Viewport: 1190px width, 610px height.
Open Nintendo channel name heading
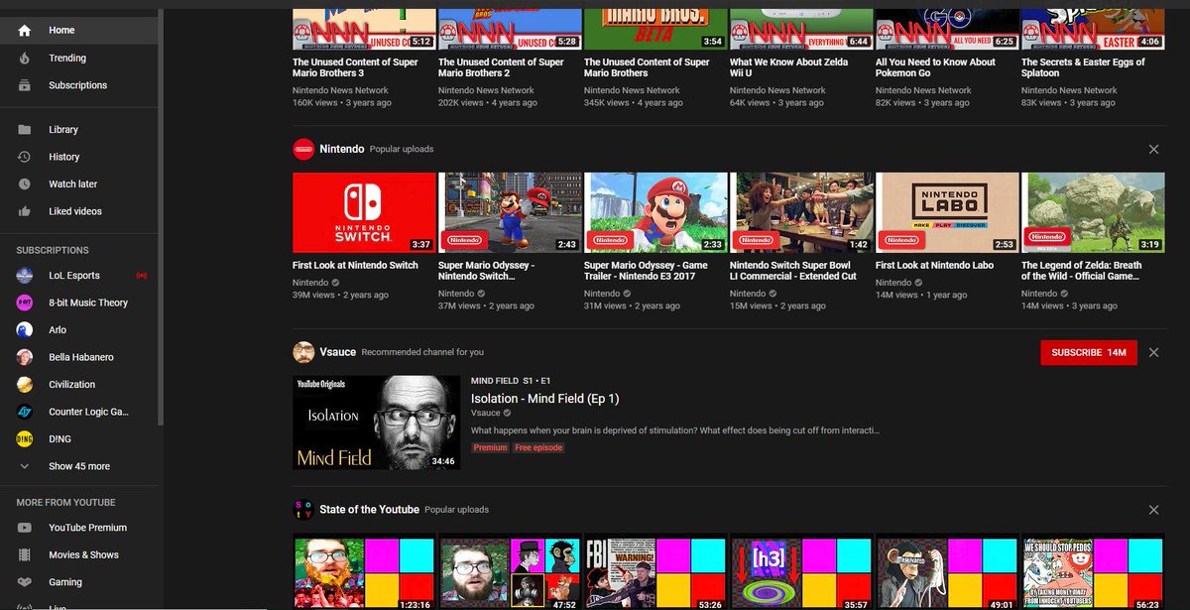pyautogui.click(x=341, y=149)
